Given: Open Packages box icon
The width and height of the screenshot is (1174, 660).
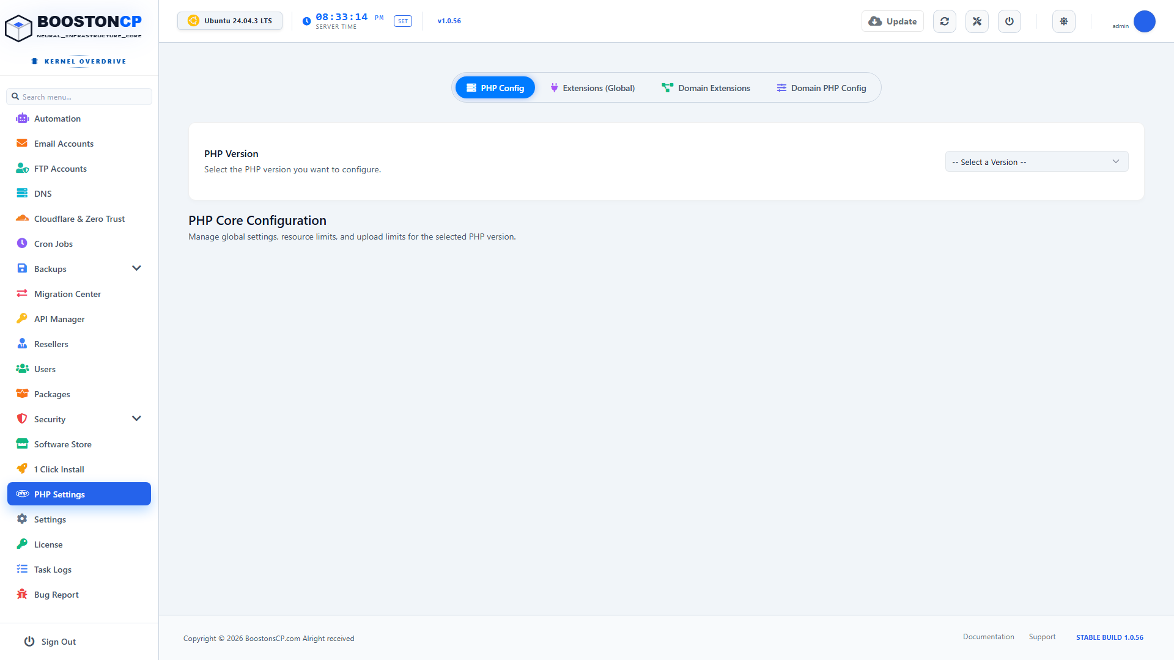Looking at the screenshot, I should (x=22, y=394).
